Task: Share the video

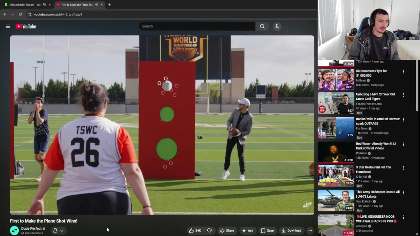Action: click(227, 230)
